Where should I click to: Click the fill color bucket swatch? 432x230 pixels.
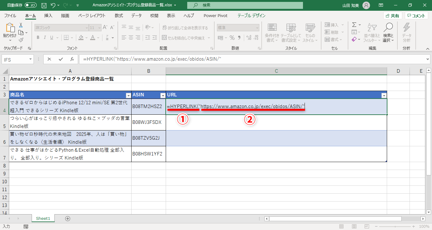(81, 38)
